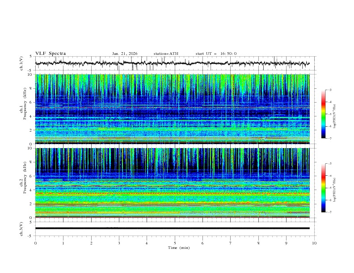
Task: Click the ch.2 spectrogram color scale bar
Action: [323, 188]
